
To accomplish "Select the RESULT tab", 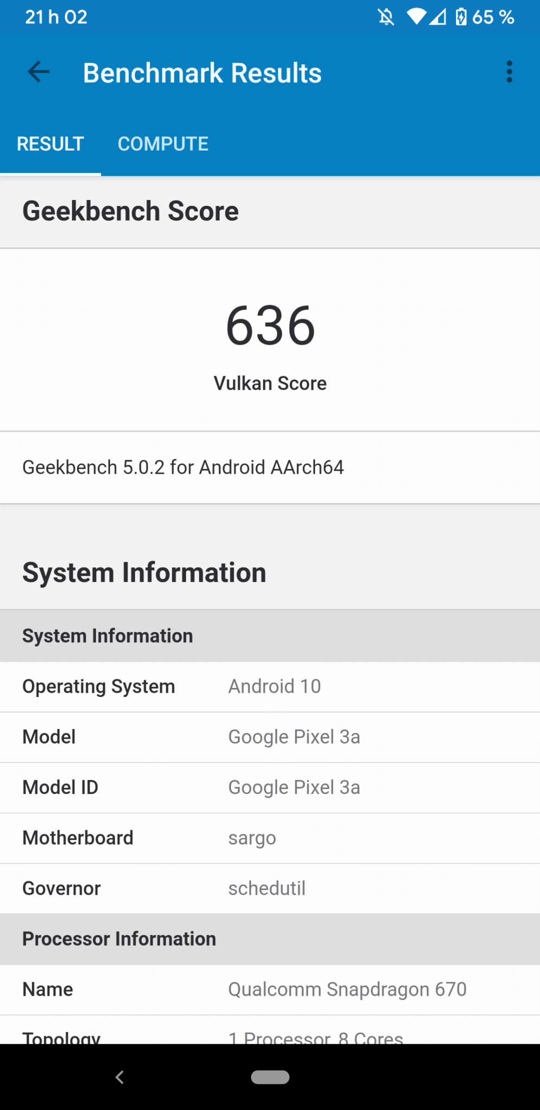I will [50, 144].
